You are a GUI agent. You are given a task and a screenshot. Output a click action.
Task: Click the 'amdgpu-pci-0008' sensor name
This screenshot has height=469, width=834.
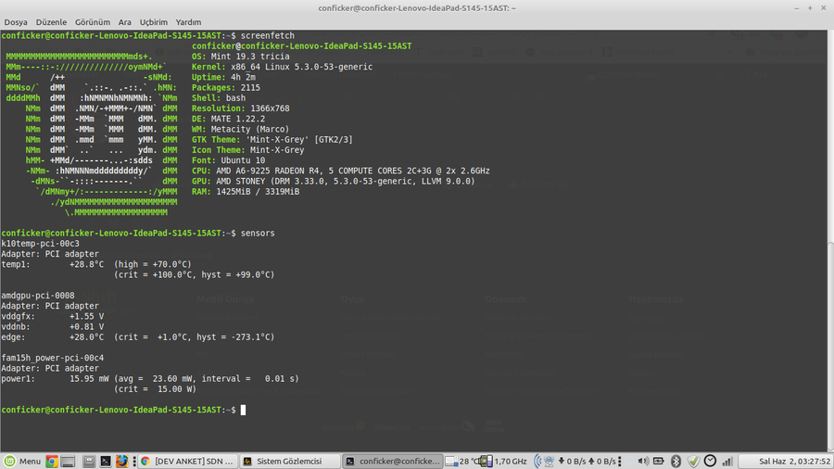coord(38,295)
